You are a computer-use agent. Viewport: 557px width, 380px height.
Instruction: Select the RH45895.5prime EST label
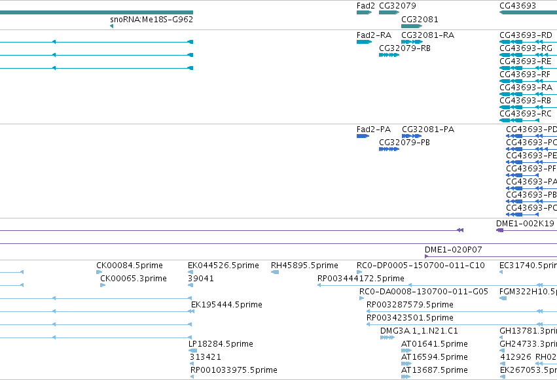[x=304, y=266]
